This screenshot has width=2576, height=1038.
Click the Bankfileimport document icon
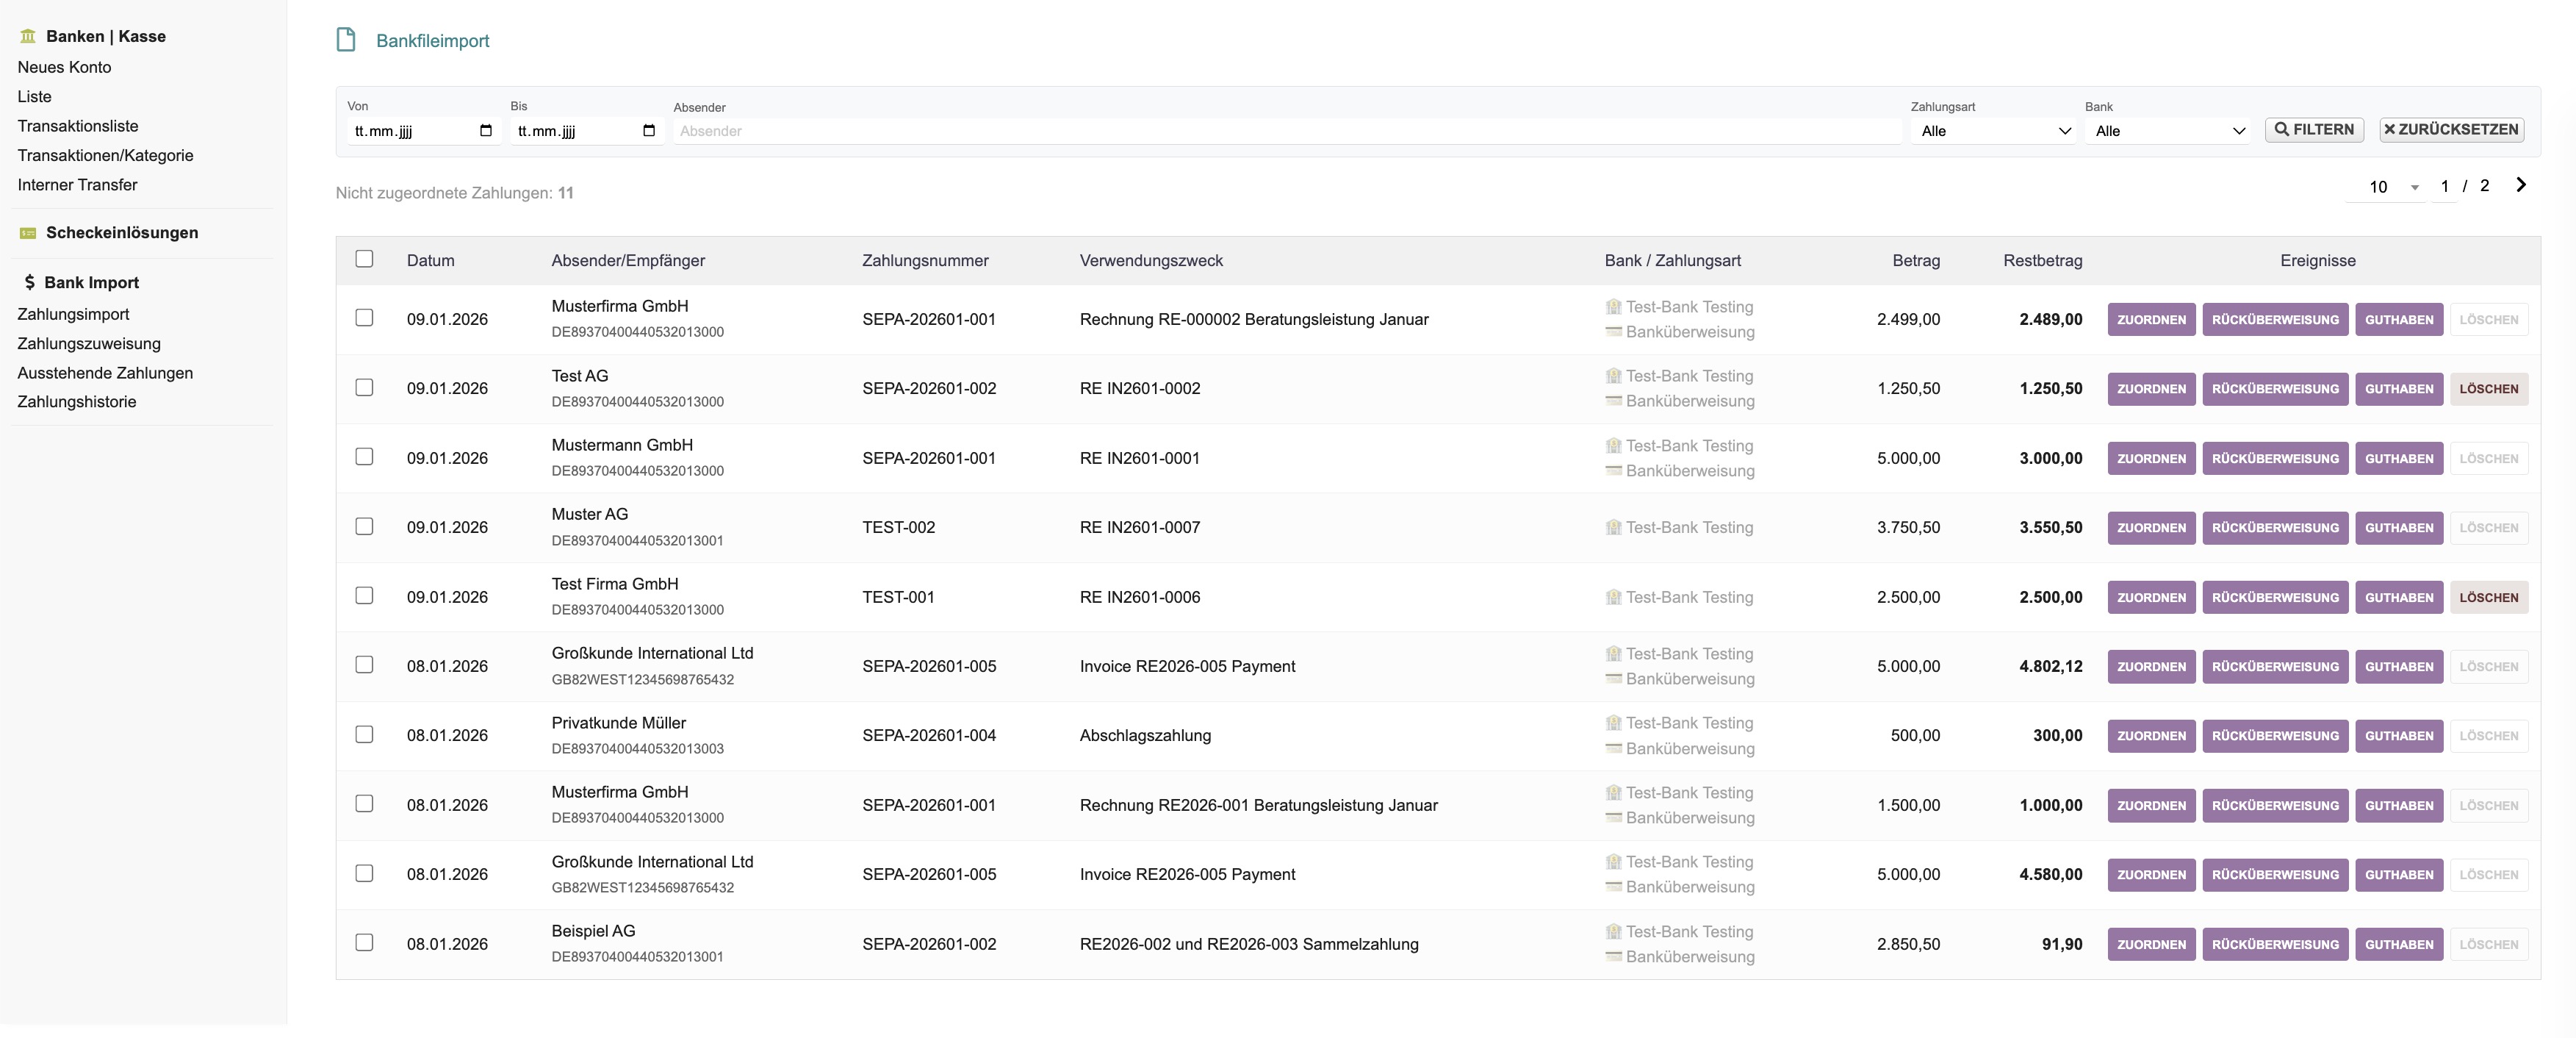point(346,40)
